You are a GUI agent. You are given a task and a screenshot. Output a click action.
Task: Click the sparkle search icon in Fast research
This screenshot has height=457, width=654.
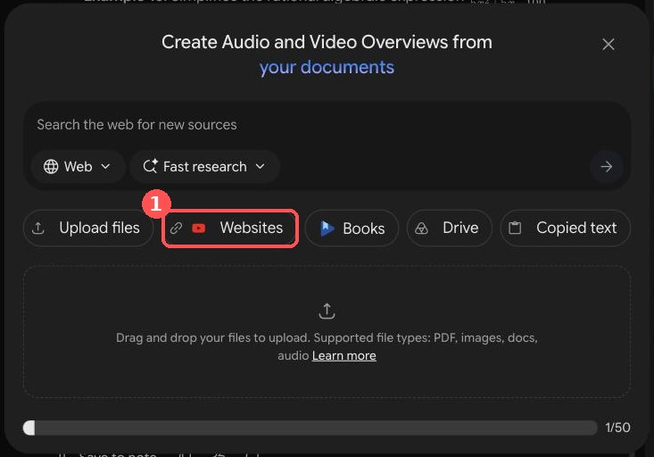click(x=150, y=166)
